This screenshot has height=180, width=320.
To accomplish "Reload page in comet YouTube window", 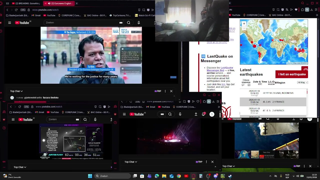I will 20,107.
